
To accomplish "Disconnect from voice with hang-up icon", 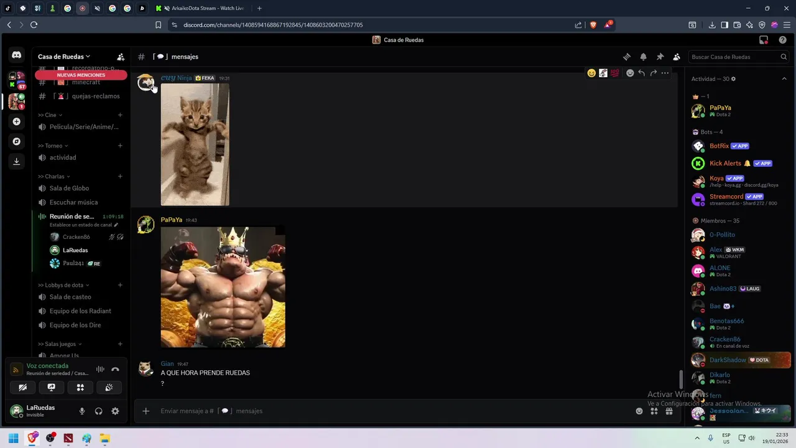I will coord(115,369).
